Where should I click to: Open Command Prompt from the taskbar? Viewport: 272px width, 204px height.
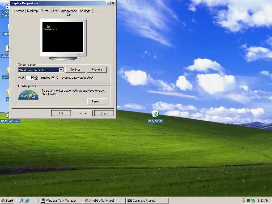[x=147, y=201]
